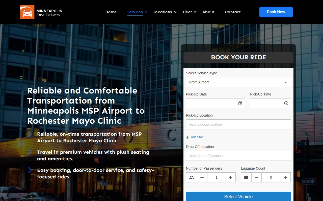The image size is (323, 201).
Task: Open the Contact page
Action: coord(233,12)
